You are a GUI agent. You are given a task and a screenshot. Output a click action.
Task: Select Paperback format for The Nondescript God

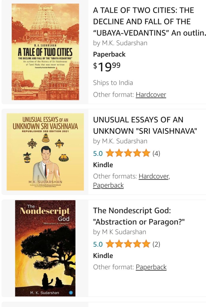pyautogui.click(x=151, y=267)
